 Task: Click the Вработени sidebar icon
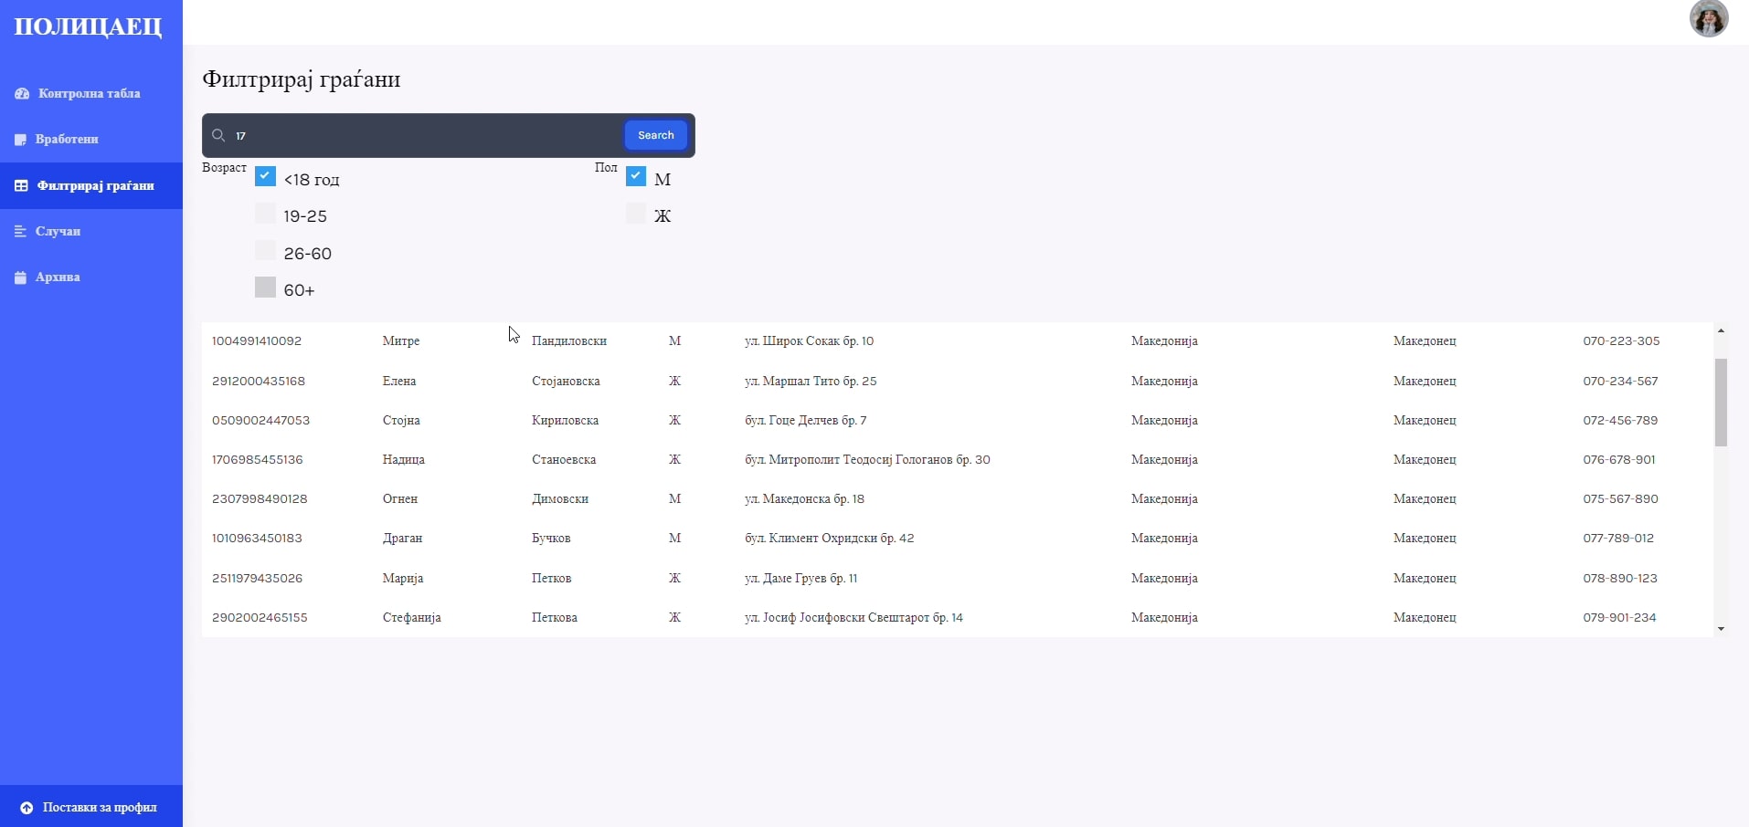coord(21,140)
